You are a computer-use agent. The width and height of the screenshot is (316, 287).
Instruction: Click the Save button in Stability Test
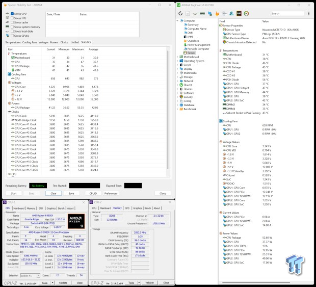tap(71, 194)
